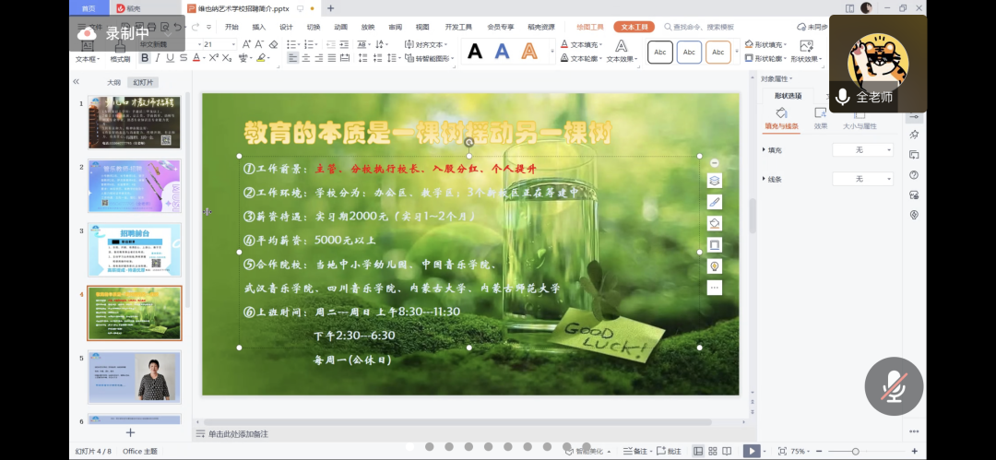Open the 设计 ribbon tab
The width and height of the screenshot is (996, 460).
point(287,27)
